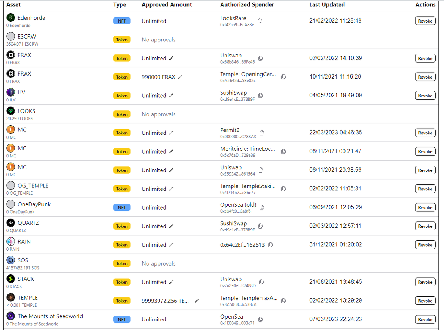Click the LOOKS token logo
This screenshot has height=330, width=444.
pyautogui.click(x=11, y=111)
